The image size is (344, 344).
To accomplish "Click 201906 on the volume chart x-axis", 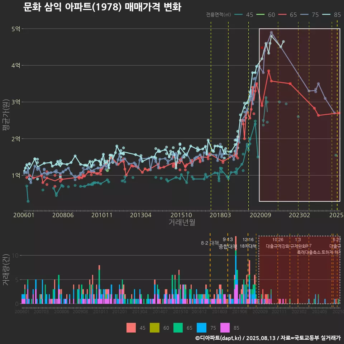I will 240,311.
